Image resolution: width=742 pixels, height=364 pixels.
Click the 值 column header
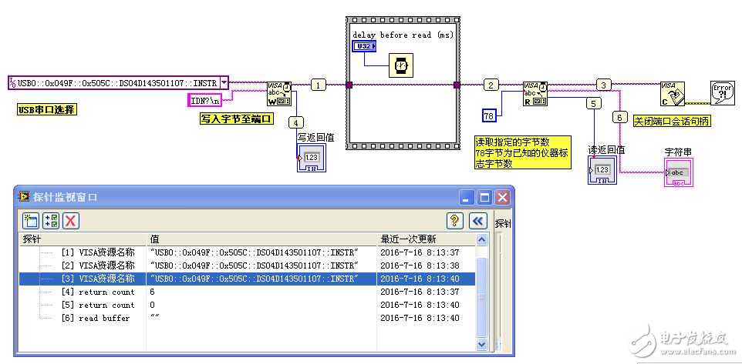pos(261,239)
